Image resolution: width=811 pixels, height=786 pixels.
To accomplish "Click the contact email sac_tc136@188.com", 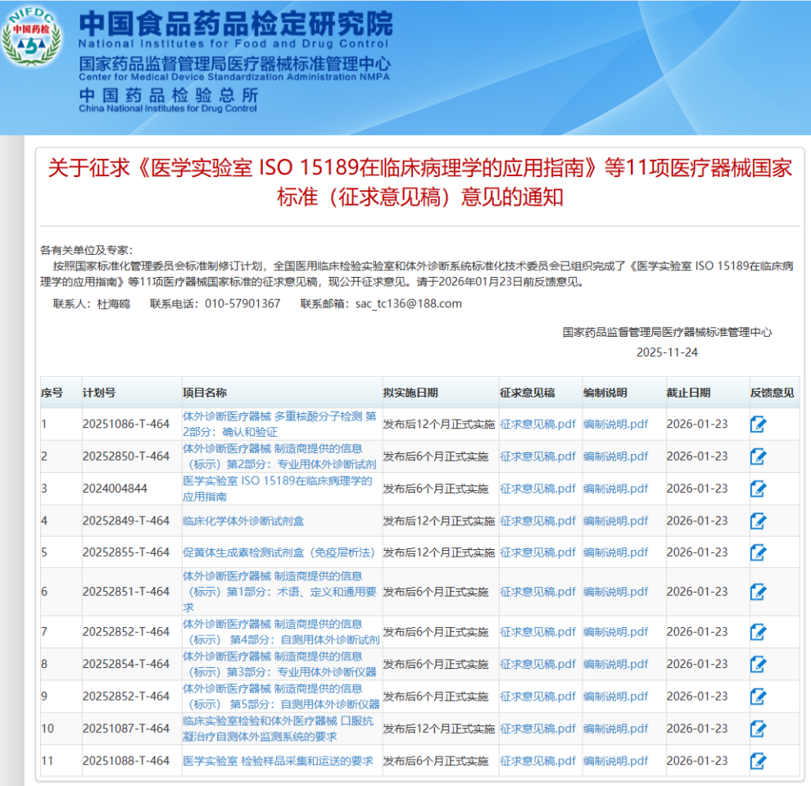I will point(408,303).
